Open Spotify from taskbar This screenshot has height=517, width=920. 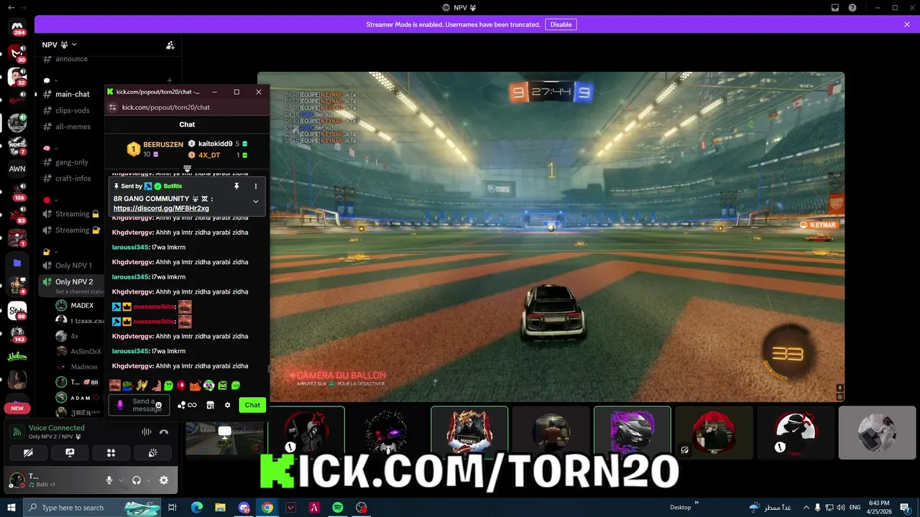tap(338, 508)
